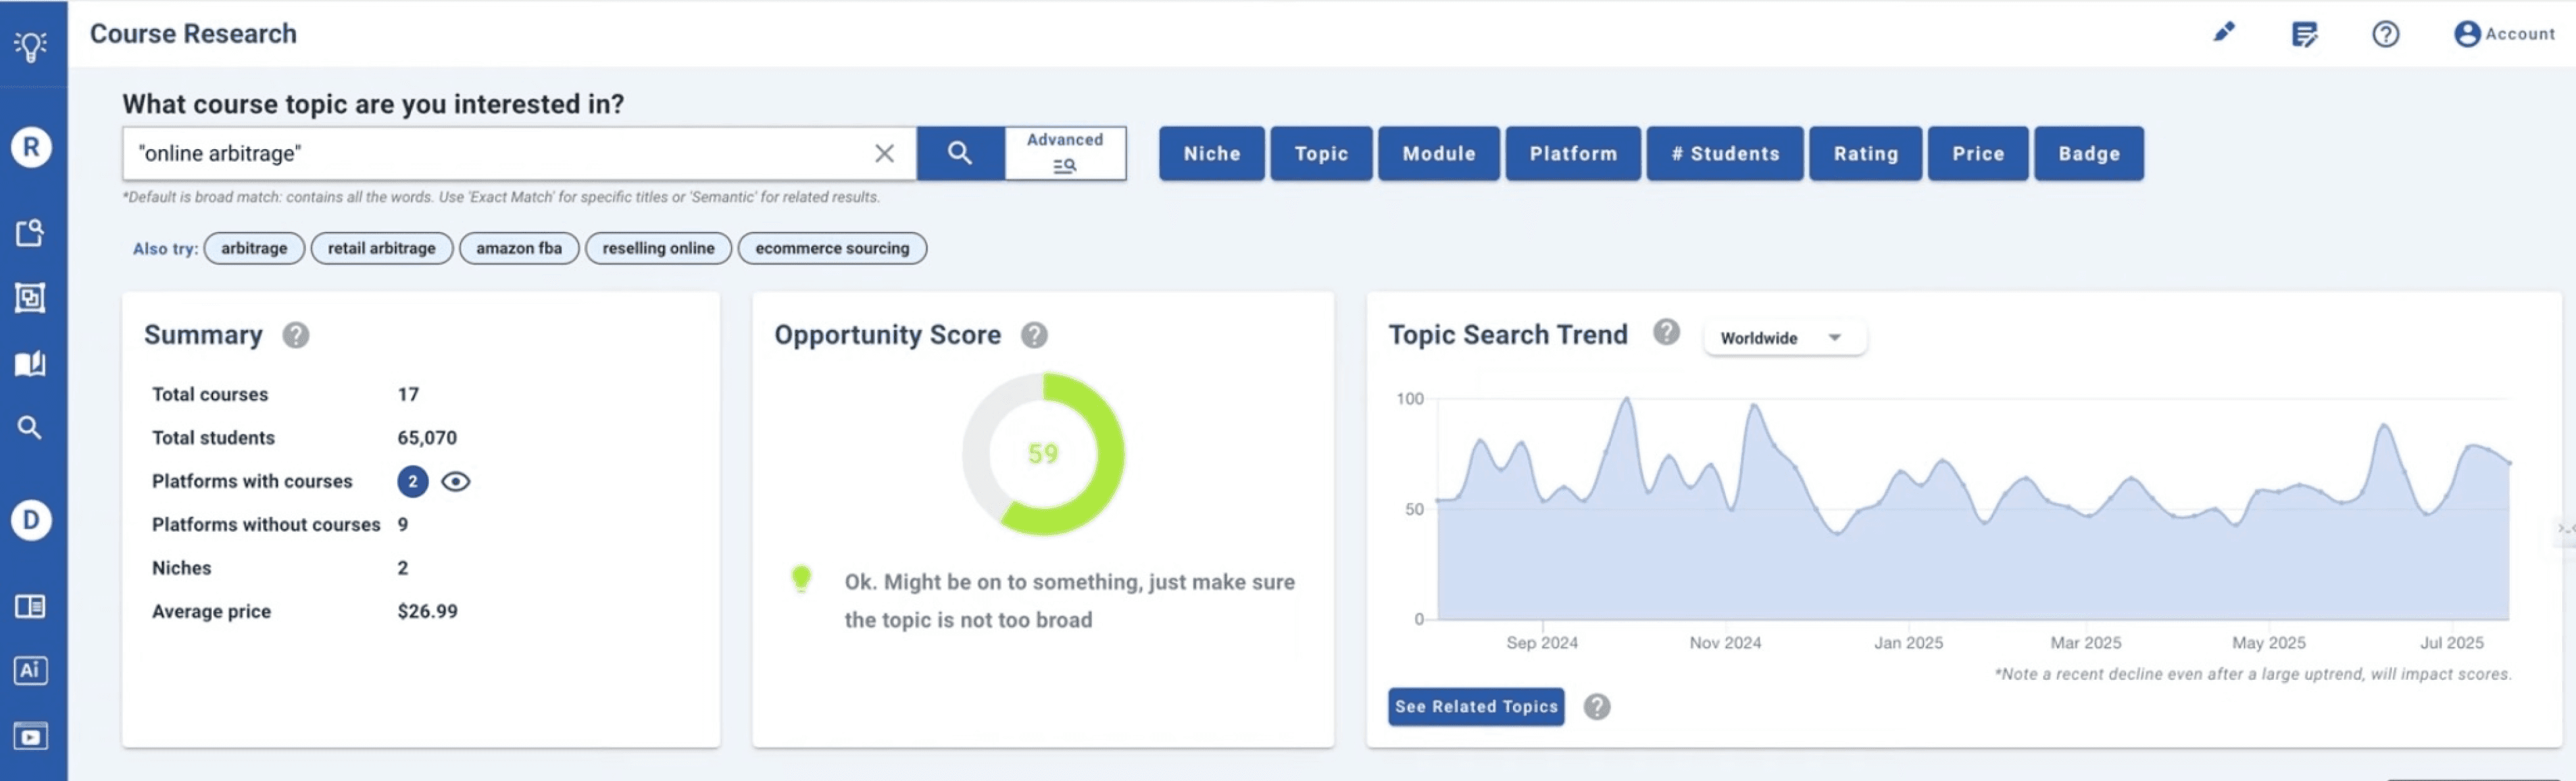The width and height of the screenshot is (2576, 781).
Task: Click the lightbulb logo icon in sidebar
Action: click(31, 45)
